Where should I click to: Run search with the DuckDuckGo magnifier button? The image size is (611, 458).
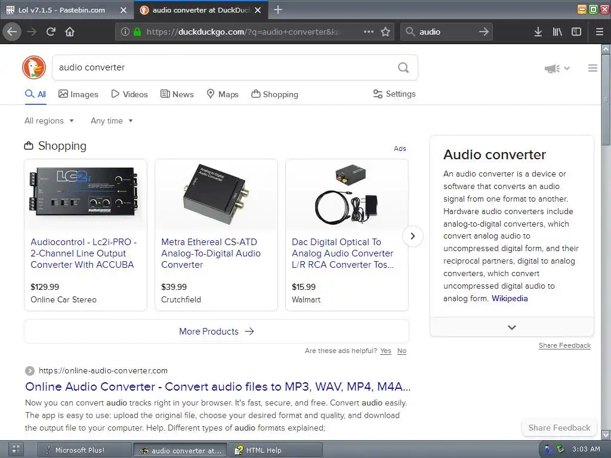[403, 68]
